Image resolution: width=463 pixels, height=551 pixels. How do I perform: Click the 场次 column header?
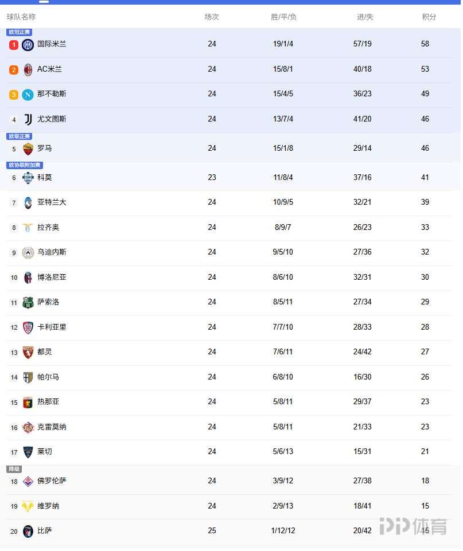pos(212,17)
